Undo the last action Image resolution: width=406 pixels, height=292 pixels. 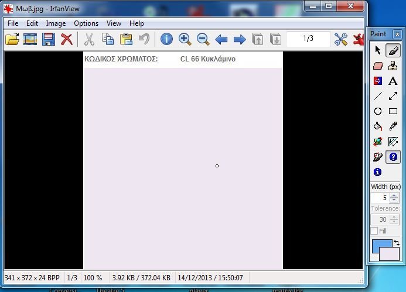pos(144,39)
